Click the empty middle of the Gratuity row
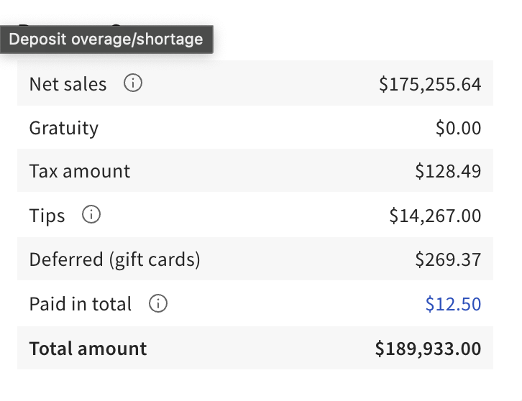 (266, 128)
